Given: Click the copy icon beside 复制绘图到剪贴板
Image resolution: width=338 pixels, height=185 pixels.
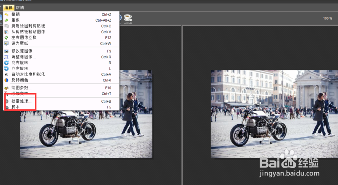Looking at the screenshot, I should point(6,26).
